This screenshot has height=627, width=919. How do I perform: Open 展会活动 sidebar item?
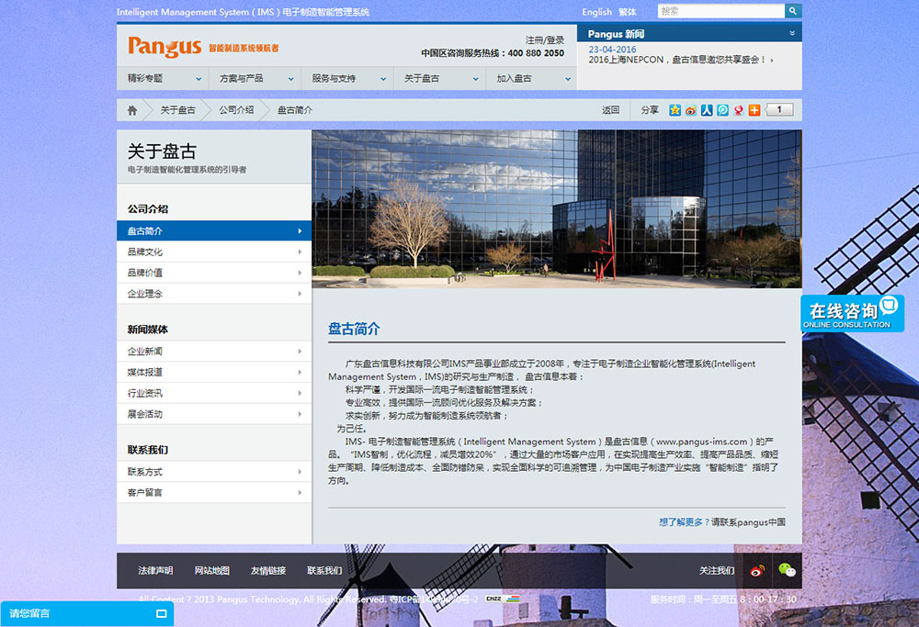214,414
